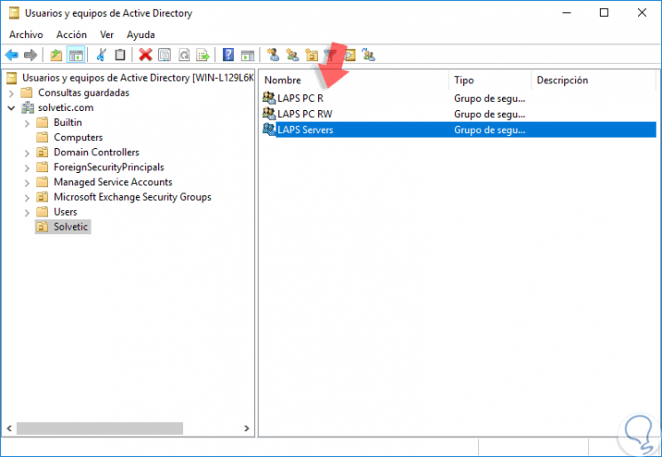Sort by the Tipo column header

[490, 80]
